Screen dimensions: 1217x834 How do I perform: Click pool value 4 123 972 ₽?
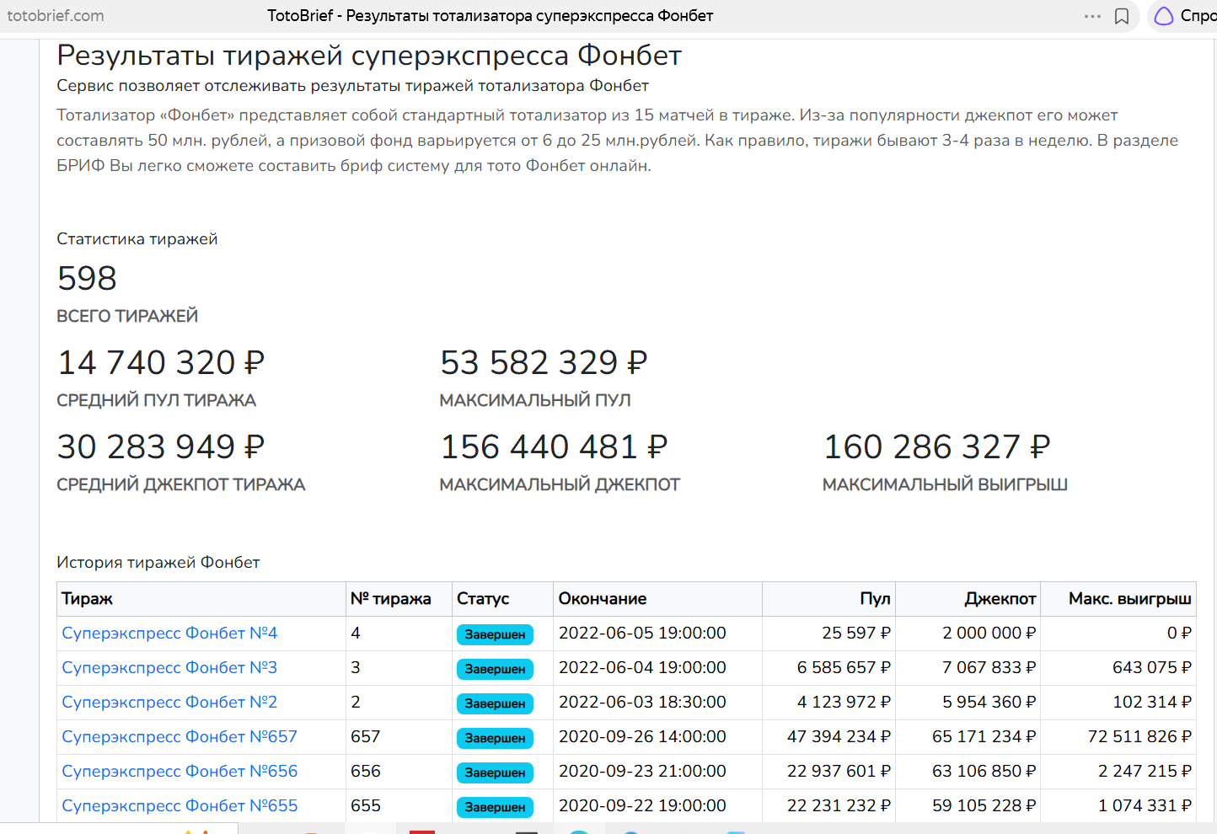click(844, 702)
